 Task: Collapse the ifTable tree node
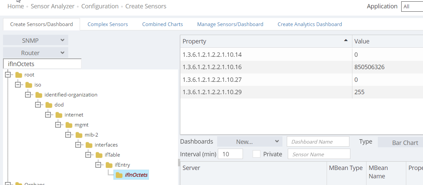tap(88, 155)
